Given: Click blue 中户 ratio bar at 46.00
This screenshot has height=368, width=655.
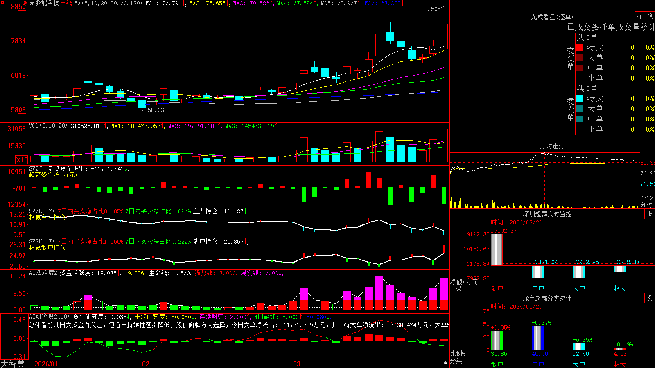Looking at the screenshot, I should point(538,338).
